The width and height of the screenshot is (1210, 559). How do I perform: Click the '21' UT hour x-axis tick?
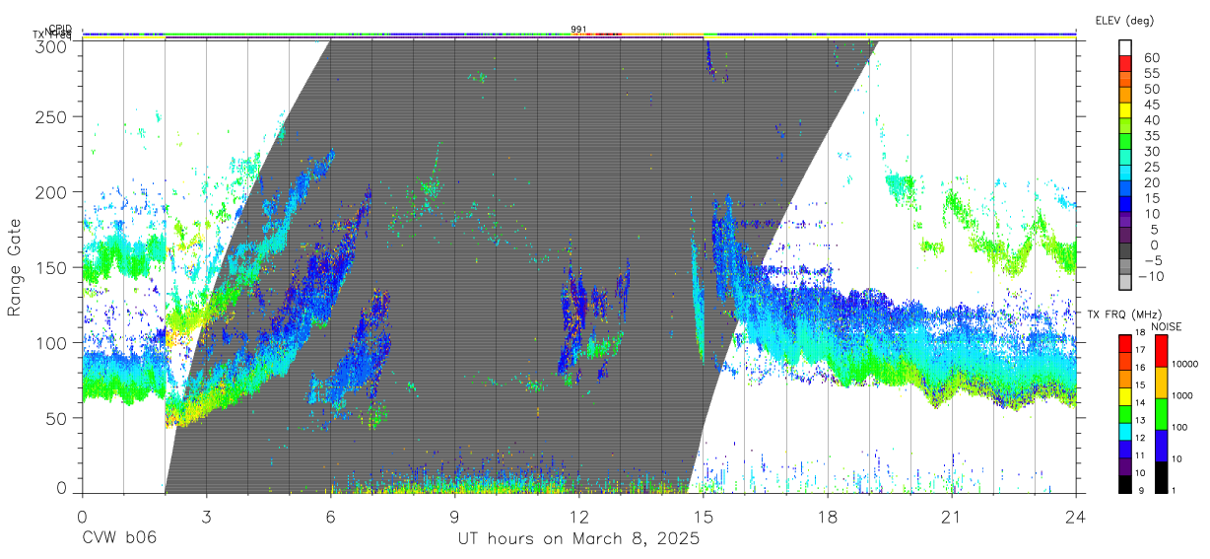pos(952,517)
